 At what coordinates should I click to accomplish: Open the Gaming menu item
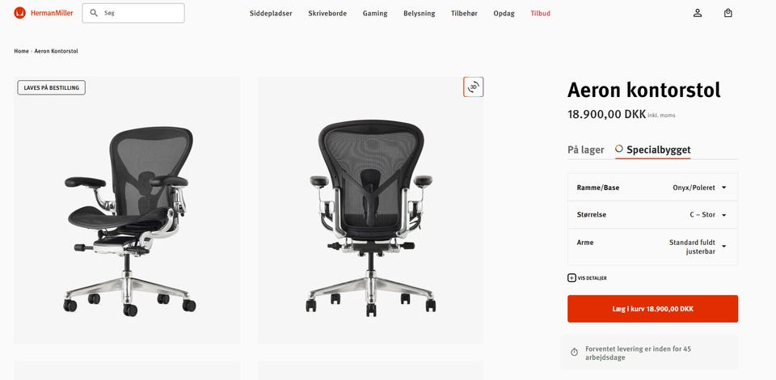pyautogui.click(x=375, y=14)
